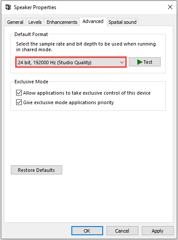Switch to the Spatial sound tab
178x240 pixels.
(122, 22)
